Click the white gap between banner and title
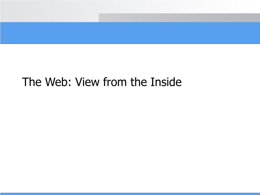Image resolution: width=260 pixels, height=195 pixels. click(x=130, y=60)
